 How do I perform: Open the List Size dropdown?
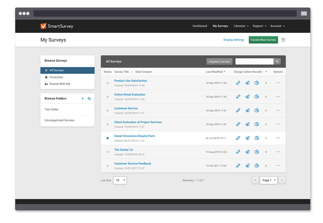120,180
